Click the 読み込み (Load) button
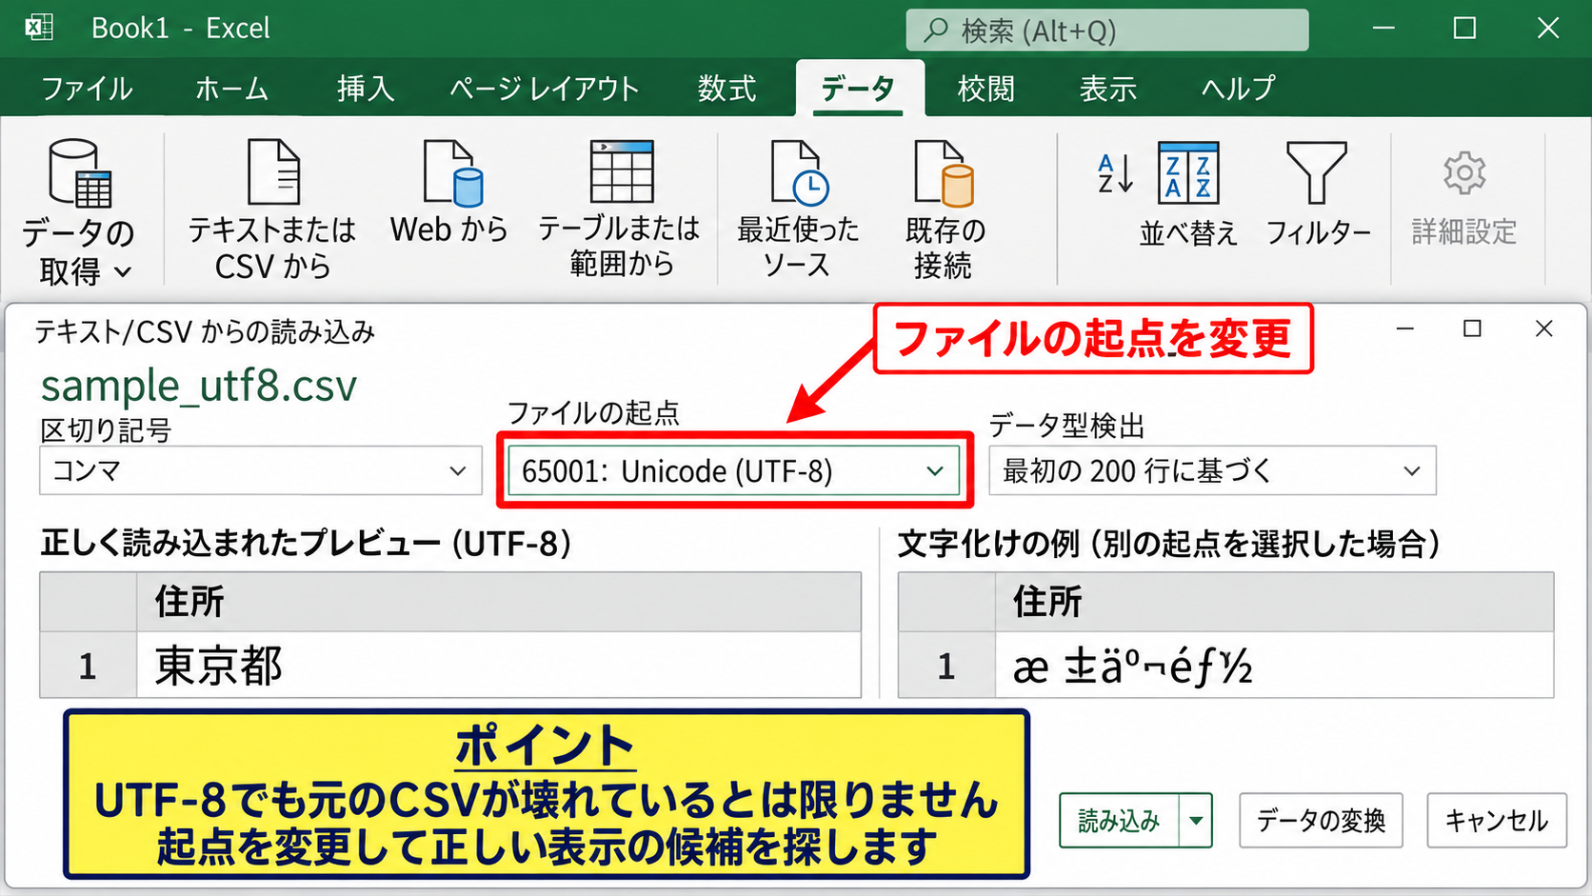 pyautogui.click(x=1120, y=820)
